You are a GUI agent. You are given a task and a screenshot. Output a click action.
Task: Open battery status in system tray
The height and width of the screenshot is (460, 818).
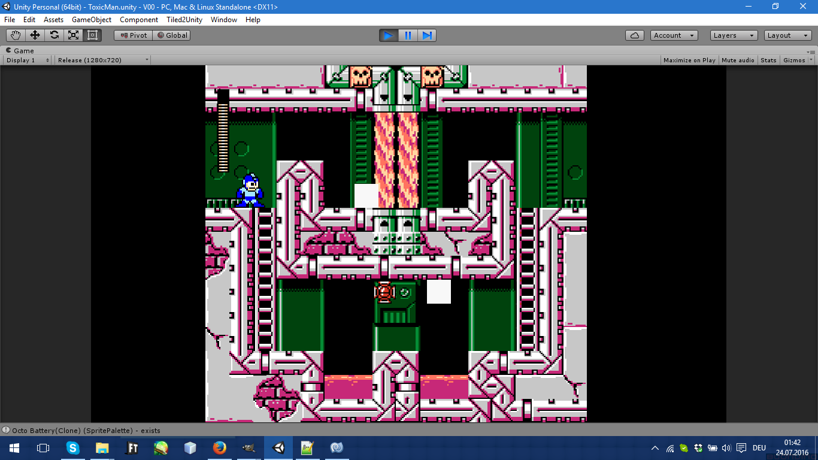coord(713,448)
